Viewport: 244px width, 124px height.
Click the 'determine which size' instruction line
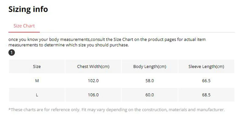coord(69,45)
